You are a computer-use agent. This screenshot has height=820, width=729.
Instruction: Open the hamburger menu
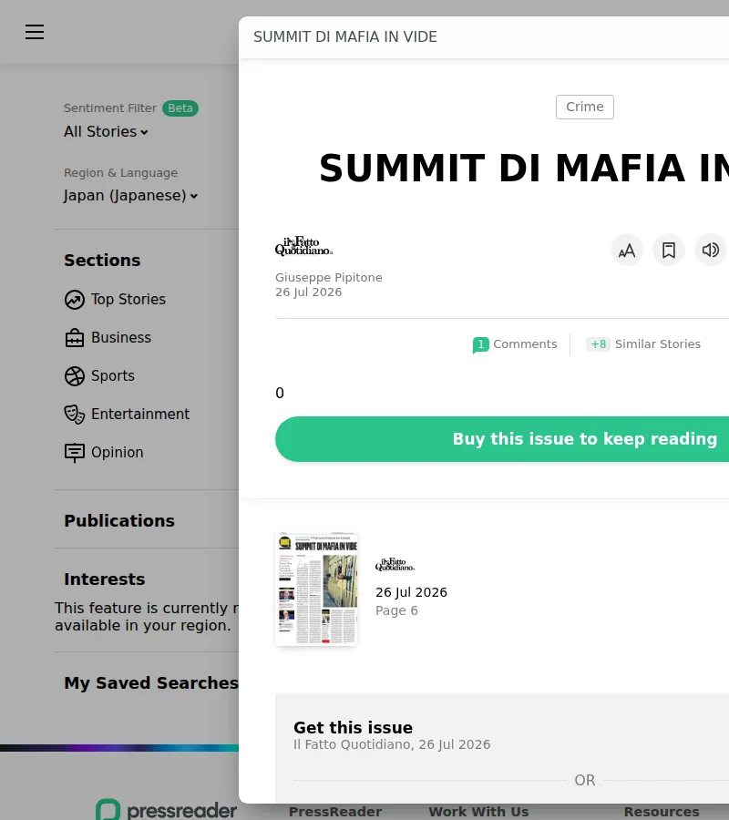(35, 32)
